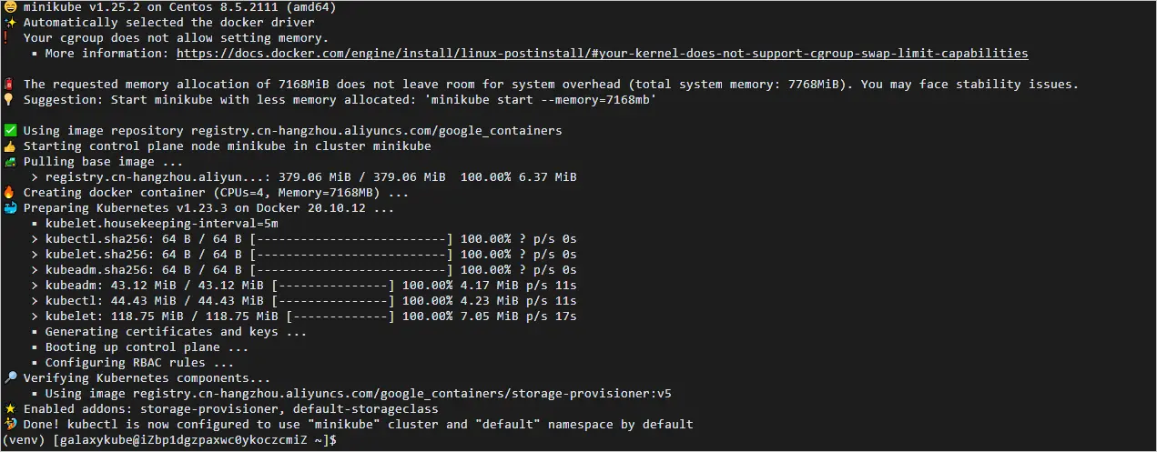This screenshot has height=452, width=1157.
Task: Click the kubelet 118.75 MiB download progress bar
Action: pos(336,316)
